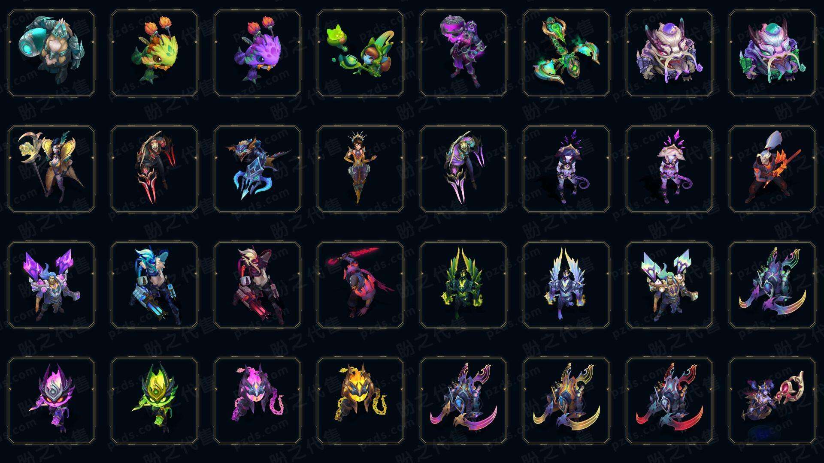Select the green cat potion skin tile
Image resolution: width=824 pixels, height=463 pixels.
click(360, 54)
